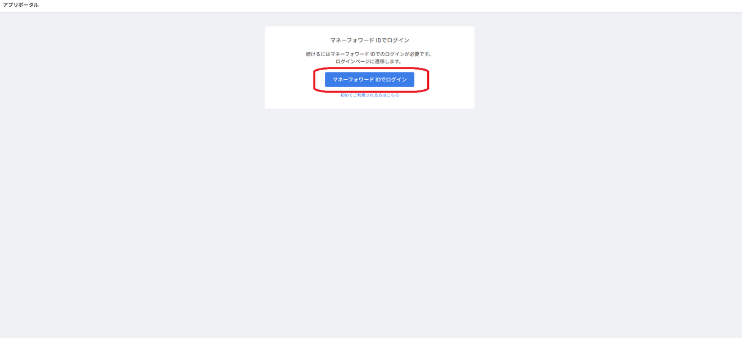Image resolution: width=742 pixels, height=338 pixels.
Task: Log in with Money Forward ID button
Action: click(x=369, y=80)
